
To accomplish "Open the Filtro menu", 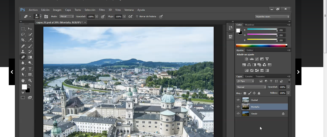I will coord(102,10).
